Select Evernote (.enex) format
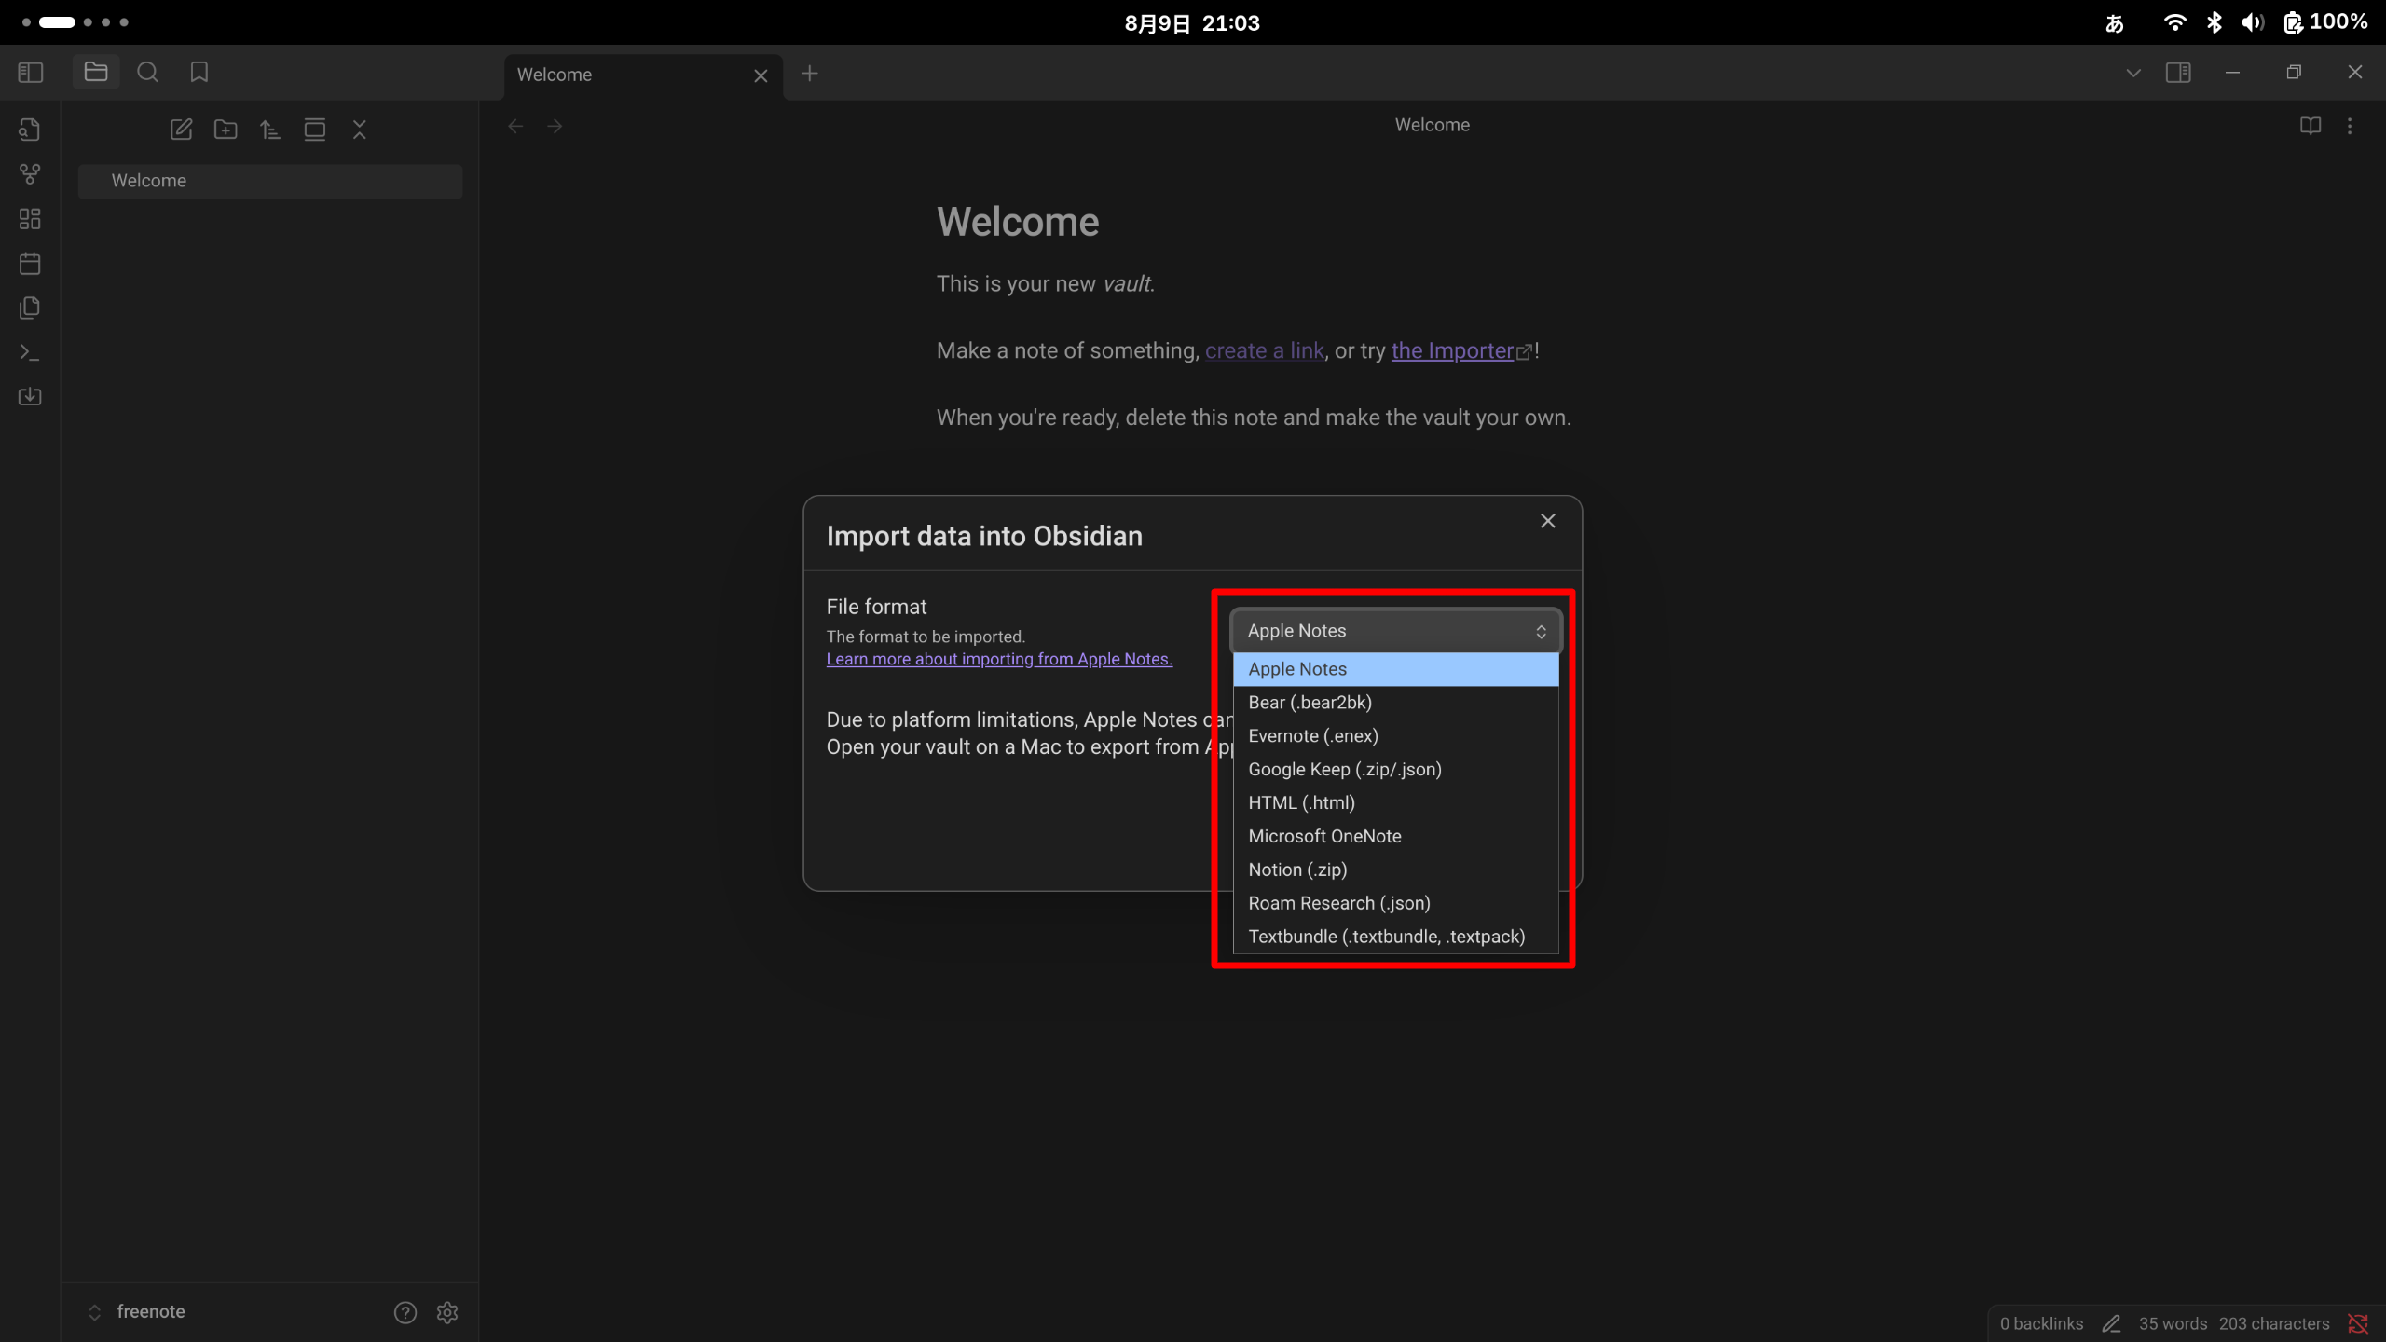 point(1395,736)
